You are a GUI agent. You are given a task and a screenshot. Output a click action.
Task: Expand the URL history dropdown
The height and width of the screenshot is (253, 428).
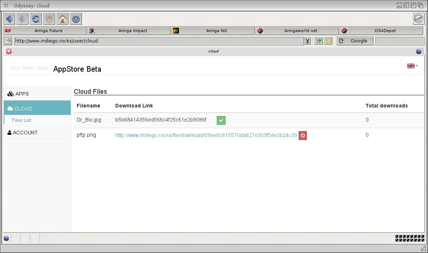coord(307,41)
